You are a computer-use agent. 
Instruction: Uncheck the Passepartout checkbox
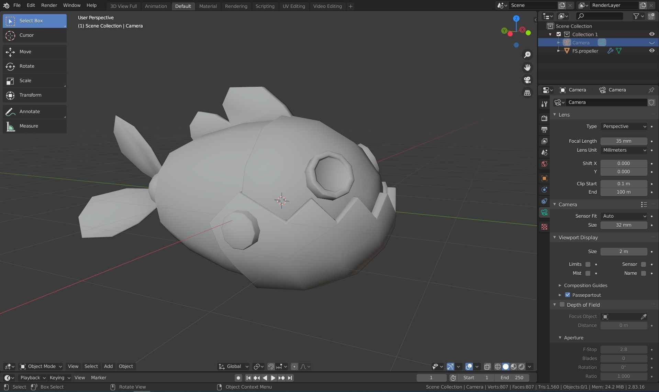coord(568,295)
